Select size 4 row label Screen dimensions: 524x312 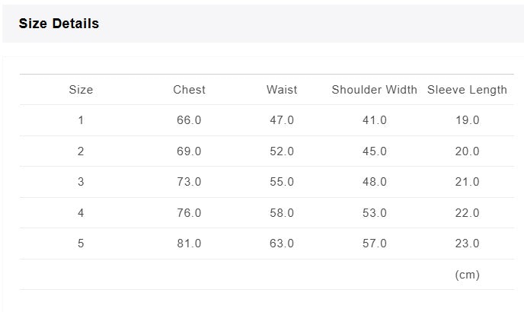(x=81, y=213)
